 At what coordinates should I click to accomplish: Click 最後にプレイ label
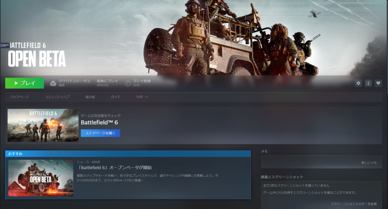coord(107,81)
